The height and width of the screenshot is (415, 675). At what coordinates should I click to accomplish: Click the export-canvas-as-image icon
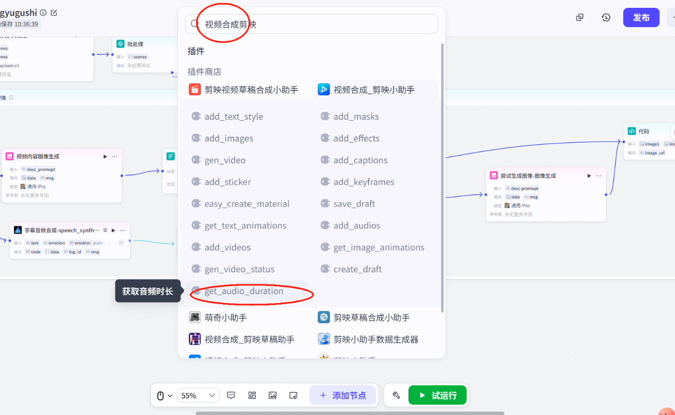273,395
